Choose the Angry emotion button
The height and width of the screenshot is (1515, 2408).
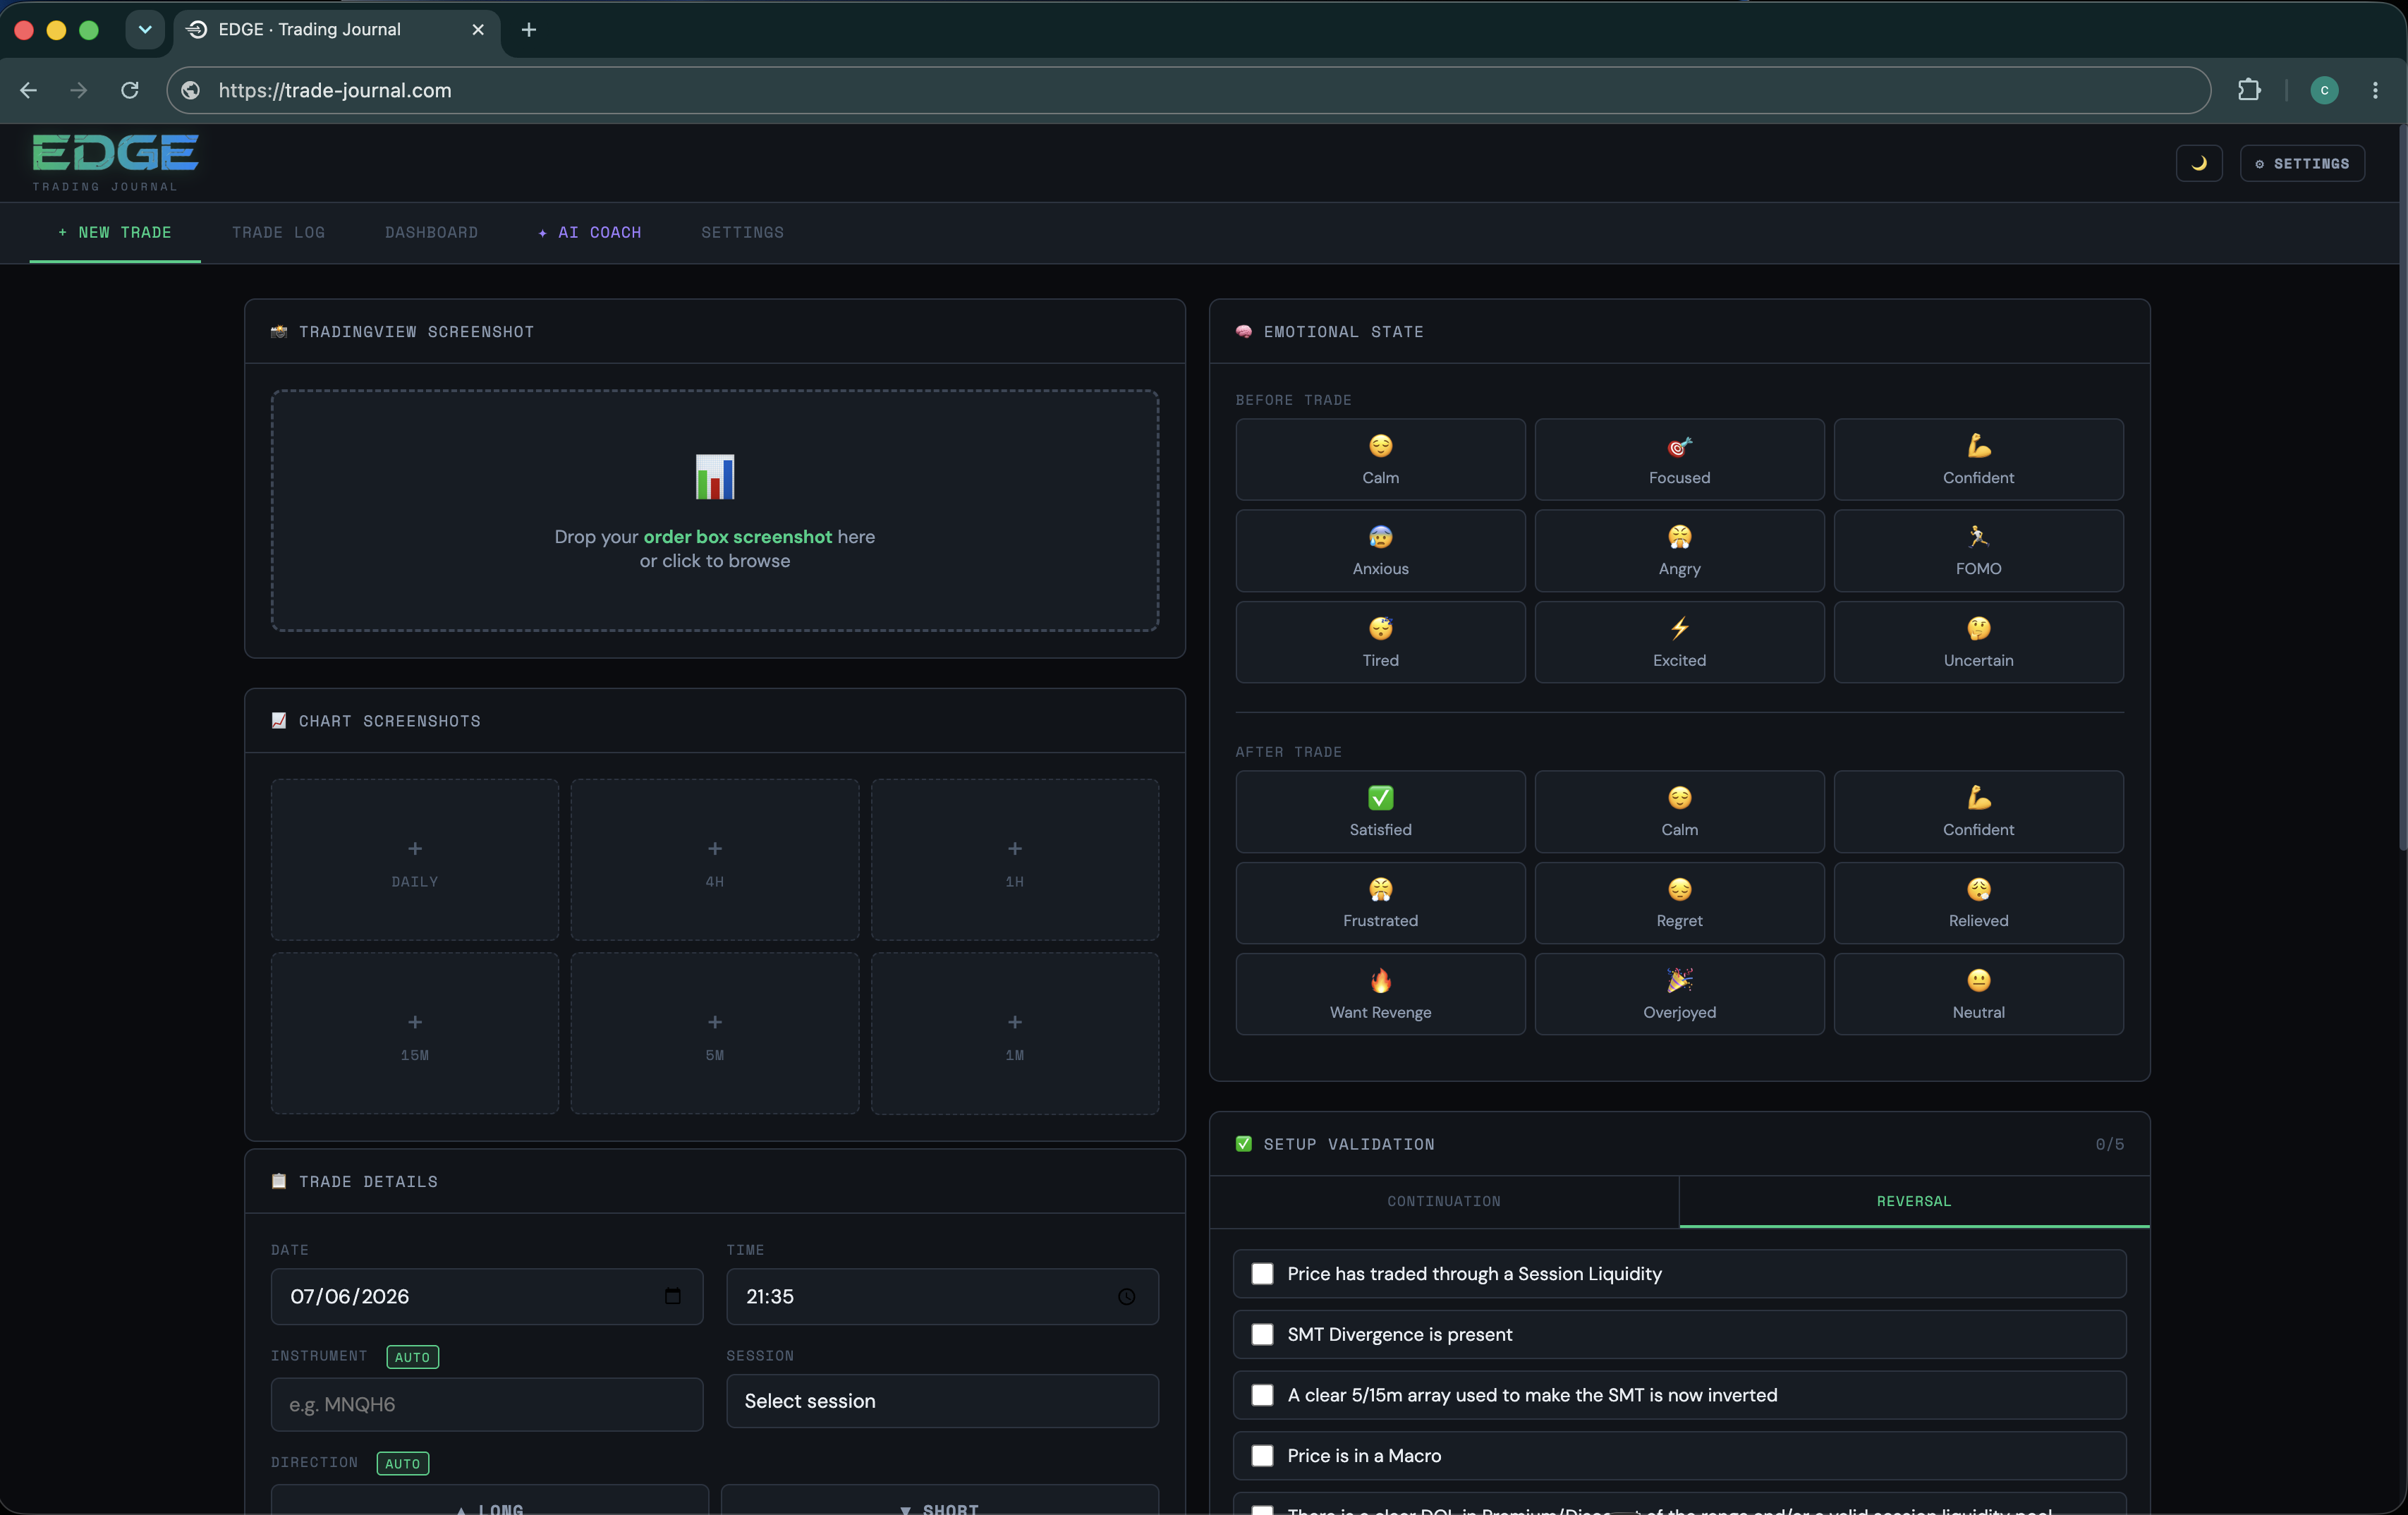1679,550
